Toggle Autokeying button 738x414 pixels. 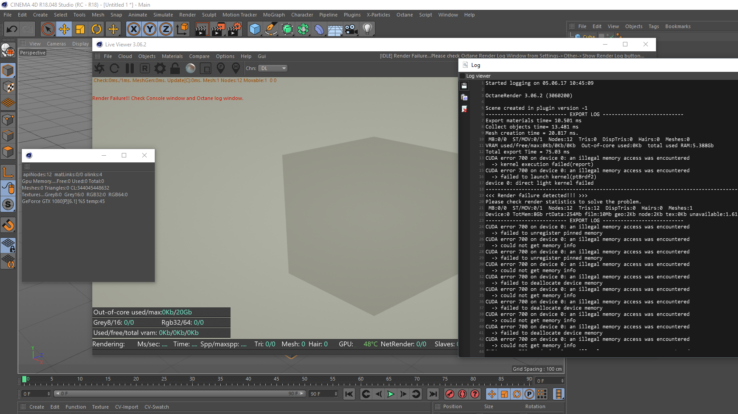(x=462, y=394)
